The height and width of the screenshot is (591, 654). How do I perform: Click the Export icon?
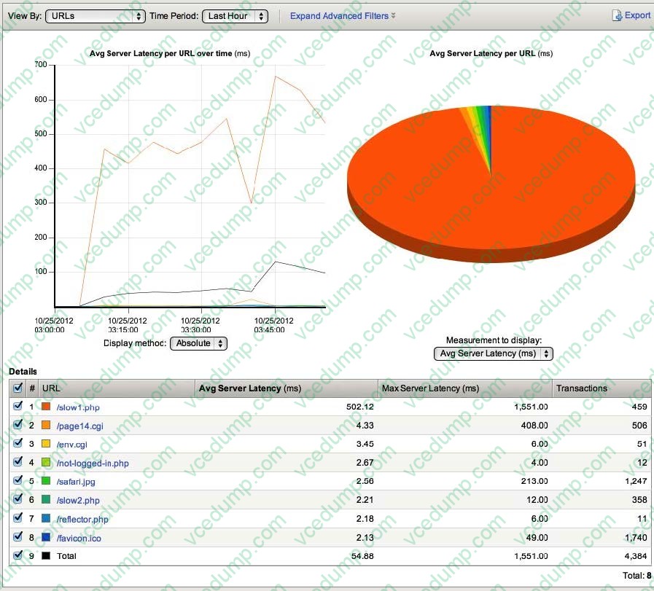coord(617,15)
